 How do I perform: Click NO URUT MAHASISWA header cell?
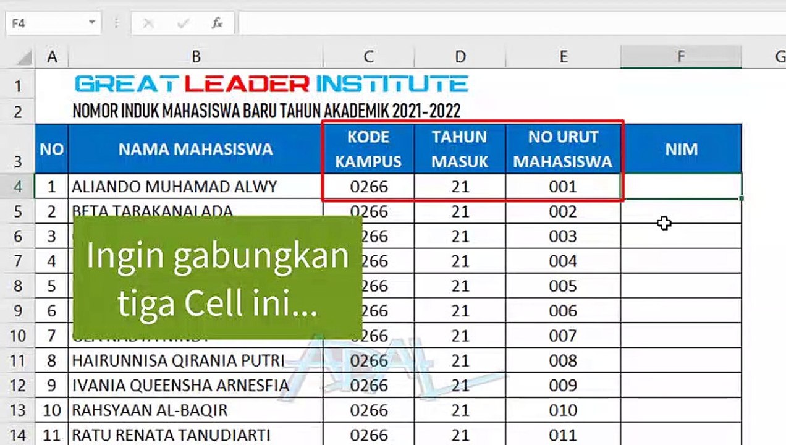point(564,149)
